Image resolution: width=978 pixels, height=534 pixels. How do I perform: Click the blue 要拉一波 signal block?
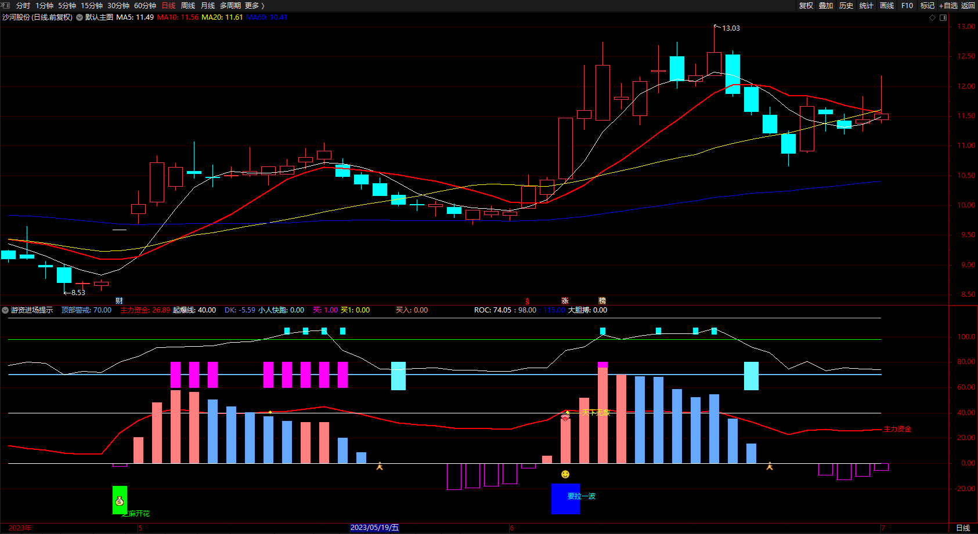point(566,499)
